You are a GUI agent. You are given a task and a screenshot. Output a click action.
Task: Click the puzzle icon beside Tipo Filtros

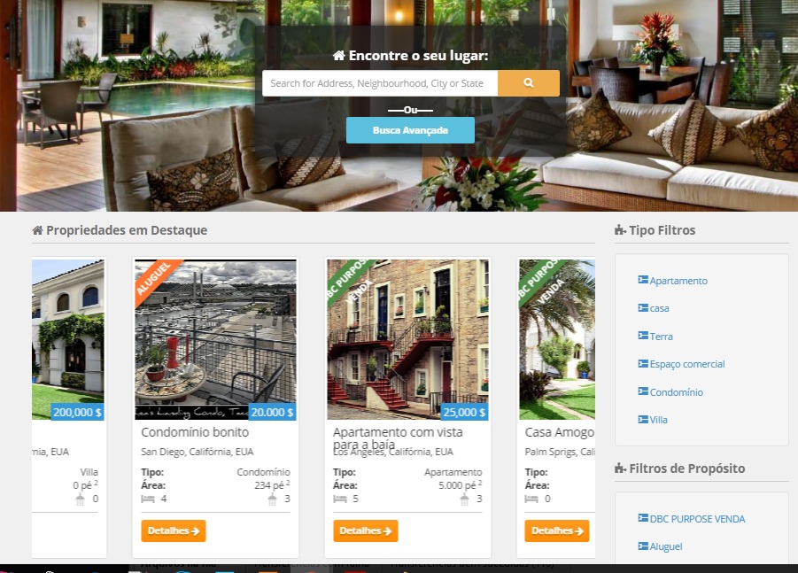(620, 230)
